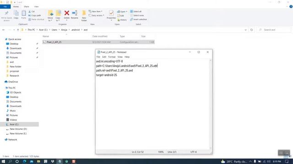The width and height of the screenshot is (293, 164).
Task: Click Acer (C:) in address path
Action: [43, 30]
